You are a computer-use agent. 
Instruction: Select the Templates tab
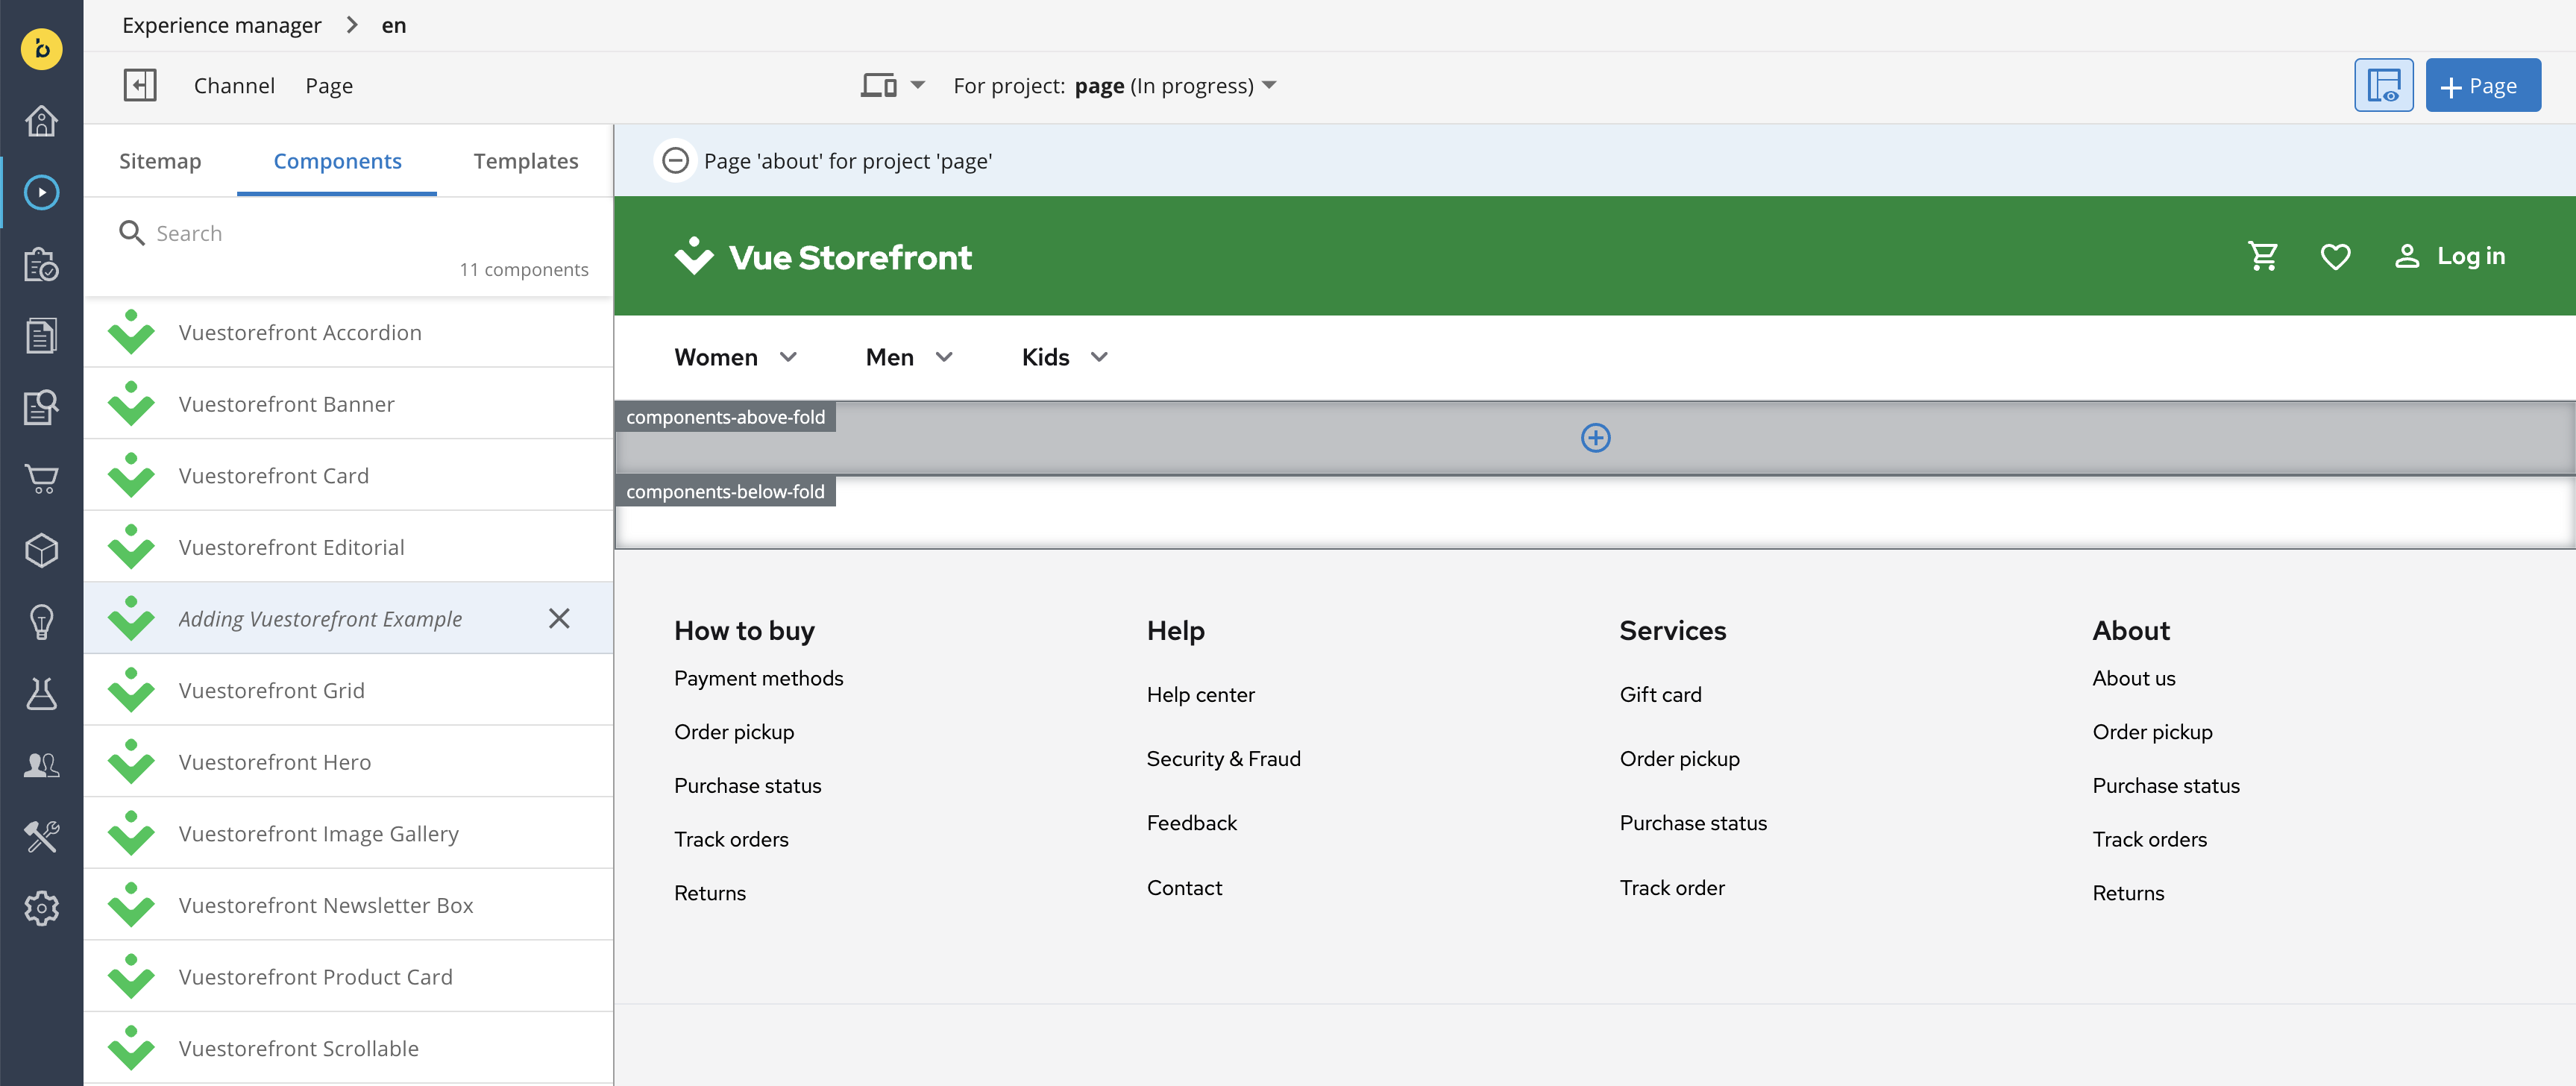pos(526,161)
